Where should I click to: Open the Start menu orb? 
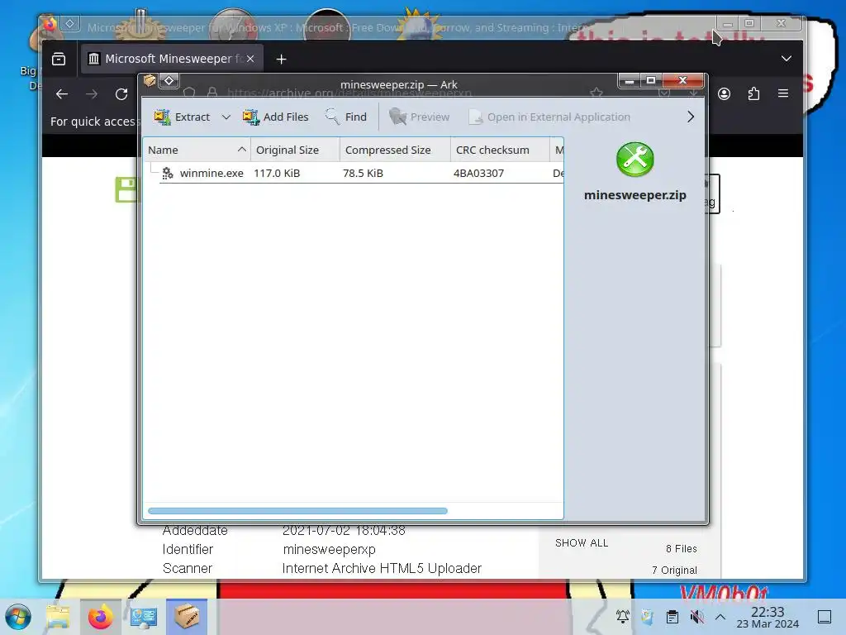coord(18,617)
